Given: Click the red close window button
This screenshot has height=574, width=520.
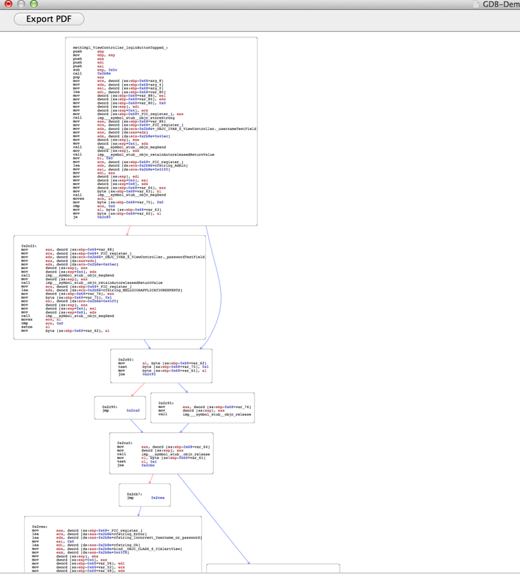Looking at the screenshot, I should 8,4.
